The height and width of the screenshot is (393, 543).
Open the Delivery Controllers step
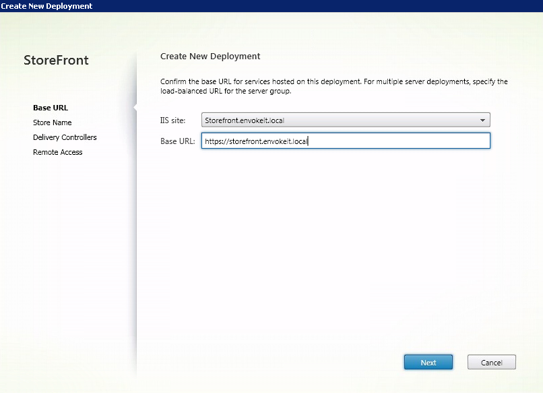point(65,137)
